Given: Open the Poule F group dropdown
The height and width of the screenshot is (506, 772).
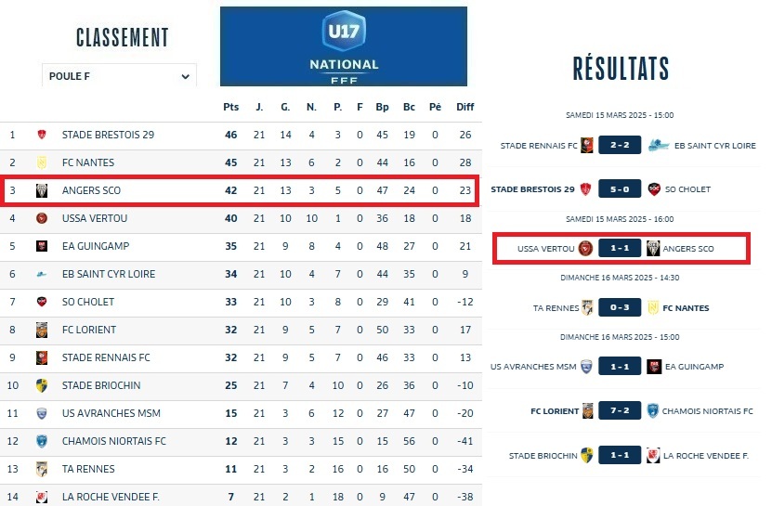Looking at the screenshot, I should click(119, 76).
